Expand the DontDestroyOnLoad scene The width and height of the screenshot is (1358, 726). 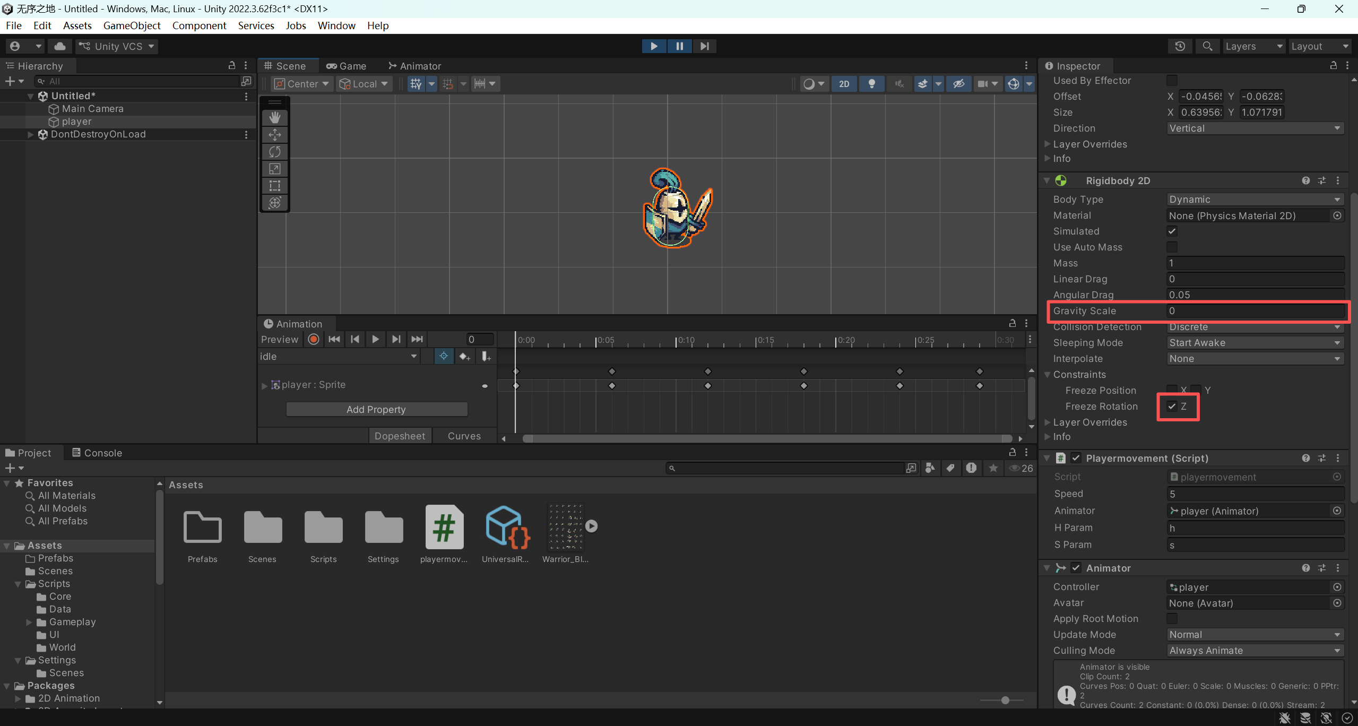(x=31, y=135)
